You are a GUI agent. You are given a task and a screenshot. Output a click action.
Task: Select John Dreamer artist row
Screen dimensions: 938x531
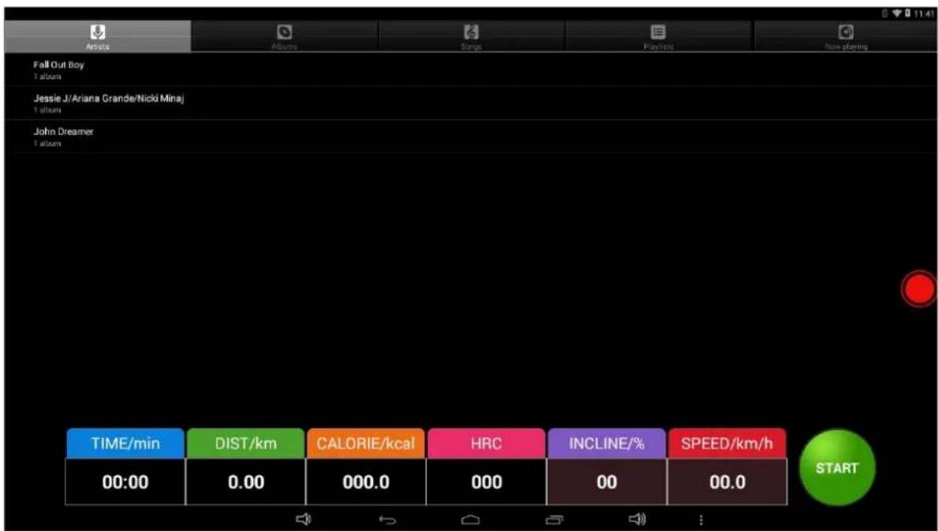tap(471, 136)
